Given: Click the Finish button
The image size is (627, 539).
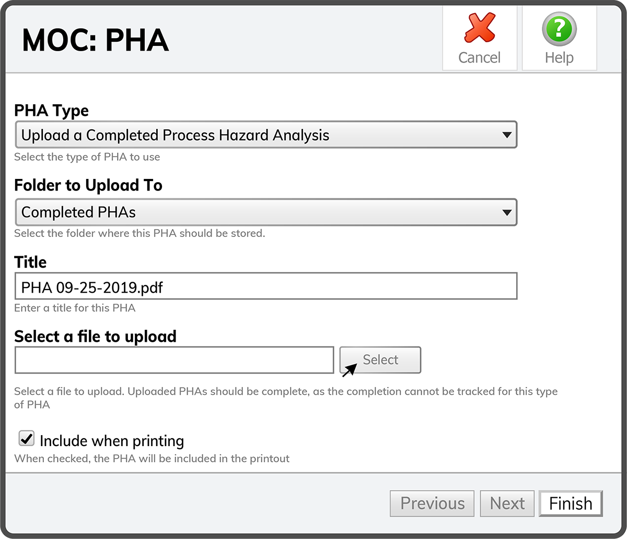Looking at the screenshot, I should pyautogui.click(x=571, y=504).
